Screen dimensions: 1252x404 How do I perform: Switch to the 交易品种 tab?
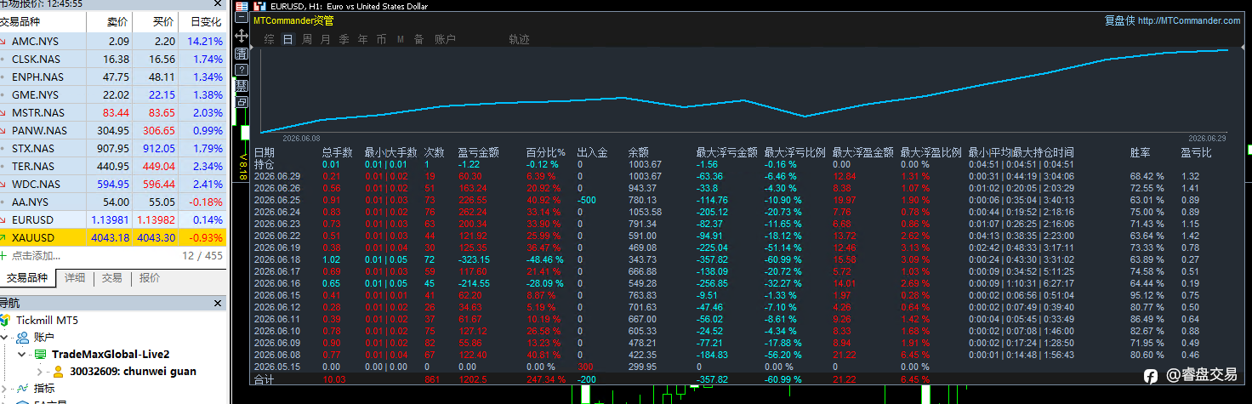point(27,277)
